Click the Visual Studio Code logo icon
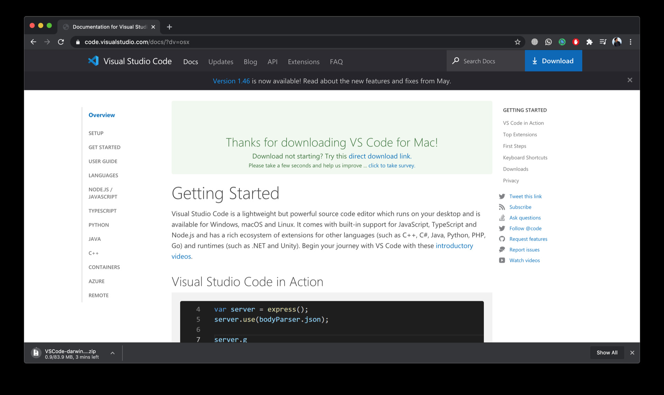664x395 pixels. pos(93,61)
